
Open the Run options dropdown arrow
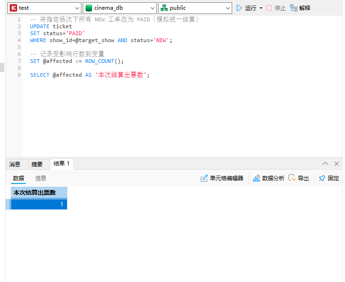[x=261, y=8]
